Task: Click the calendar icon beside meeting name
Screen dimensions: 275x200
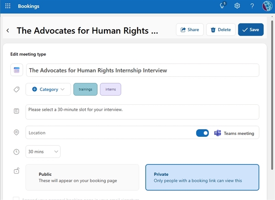Action: click(x=16, y=70)
